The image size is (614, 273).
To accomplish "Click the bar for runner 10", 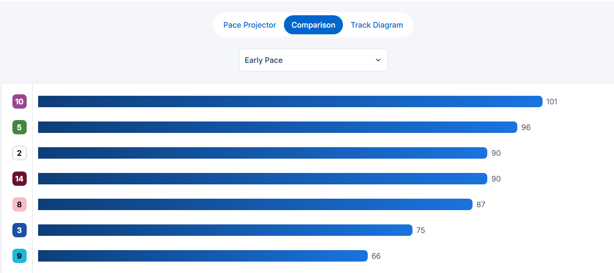I will point(290,101).
